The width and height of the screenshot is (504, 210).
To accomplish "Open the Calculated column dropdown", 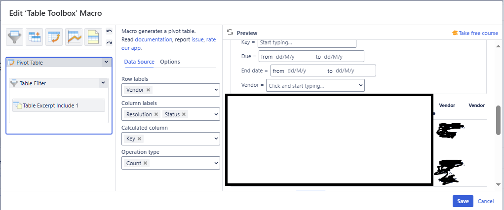I will (216, 139).
